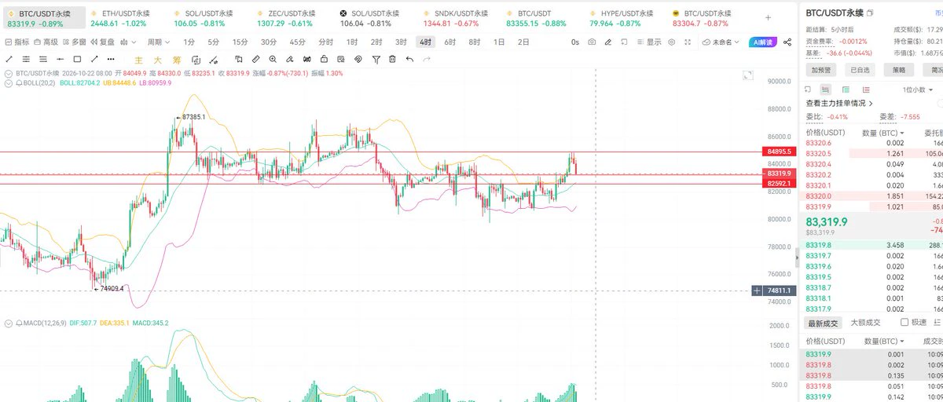
Task: Copy symbol name icon beside BTC/USDT永续
Action: point(870,13)
